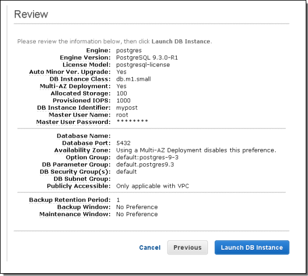Click the DB Instance Class label
308x276 pixels.
[x=80, y=79]
